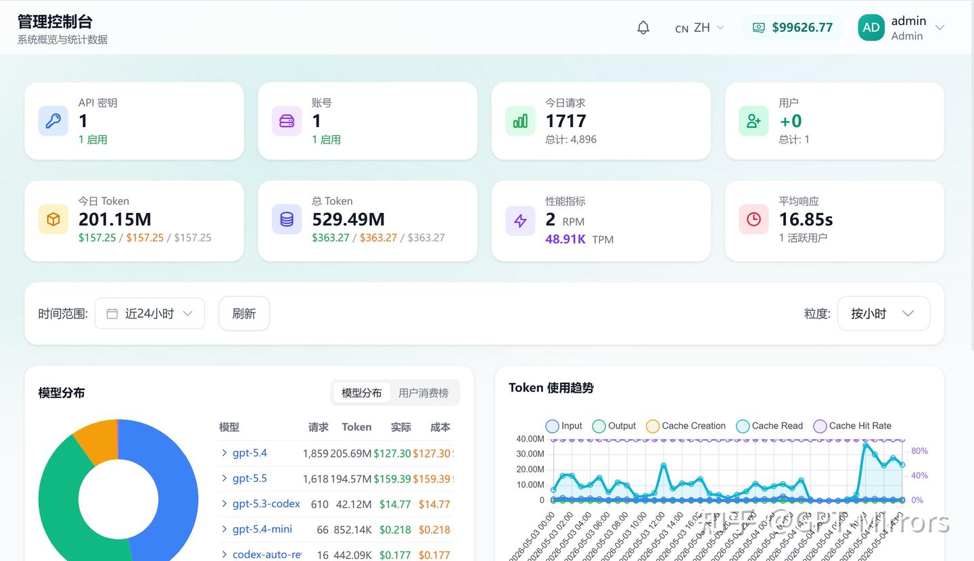Viewport: 974px width, 561px height.
Task: Open the 按小时 granularity dropdown
Action: tap(883, 314)
